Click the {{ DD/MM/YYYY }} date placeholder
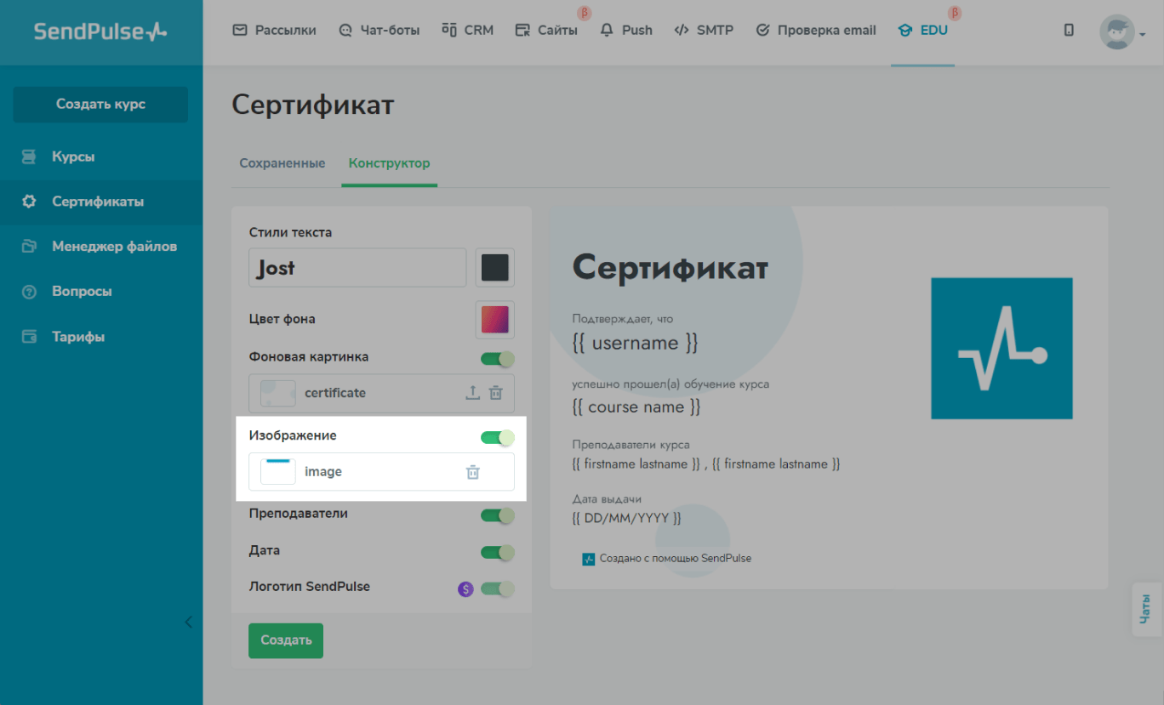The height and width of the screenshot is (705, 1164). point(627,518)
